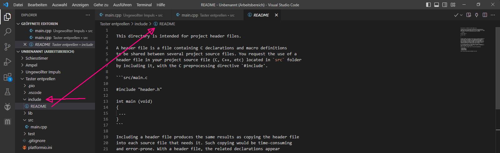The width and height of the screenshot is (500, 153).
Task: Open dropdown arrow next to build checkmark
Action: pyautogui.click(x=461, y=15)
